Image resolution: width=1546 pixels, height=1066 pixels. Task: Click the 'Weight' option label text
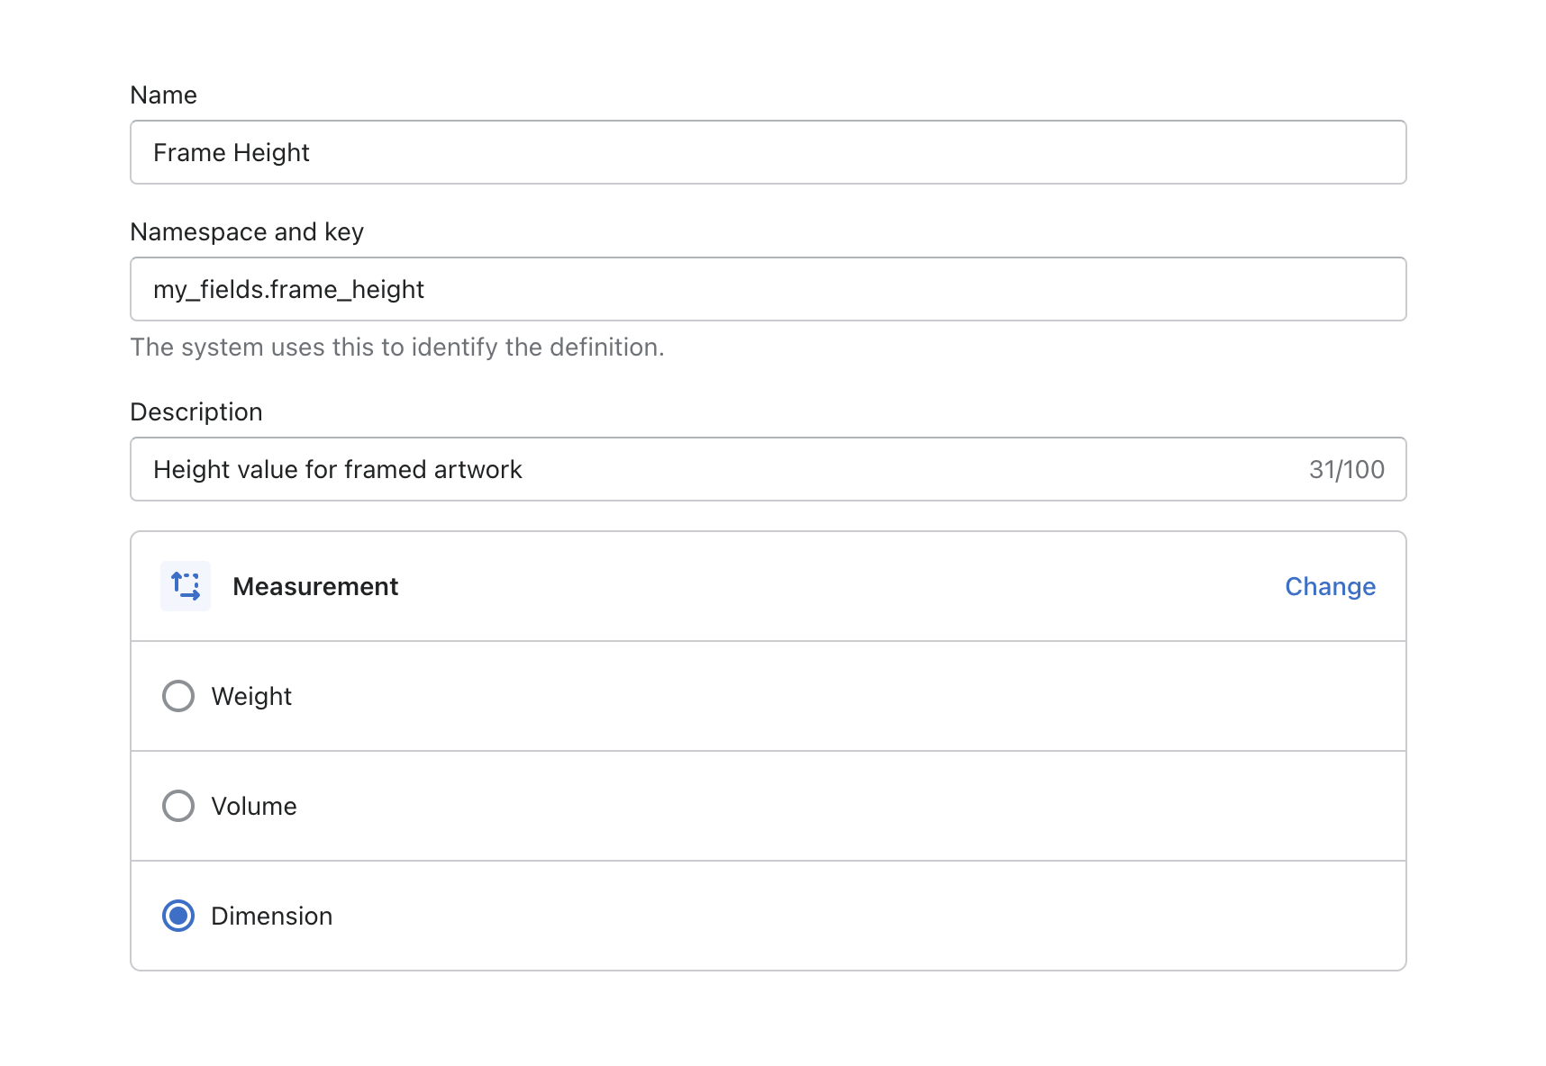251,697
